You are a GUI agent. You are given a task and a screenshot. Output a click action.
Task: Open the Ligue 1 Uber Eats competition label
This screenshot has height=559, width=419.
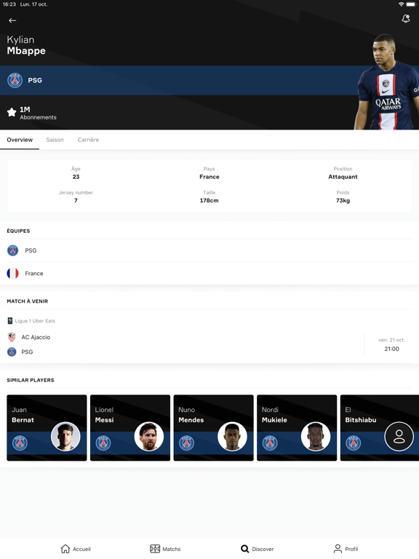(35, 321)
